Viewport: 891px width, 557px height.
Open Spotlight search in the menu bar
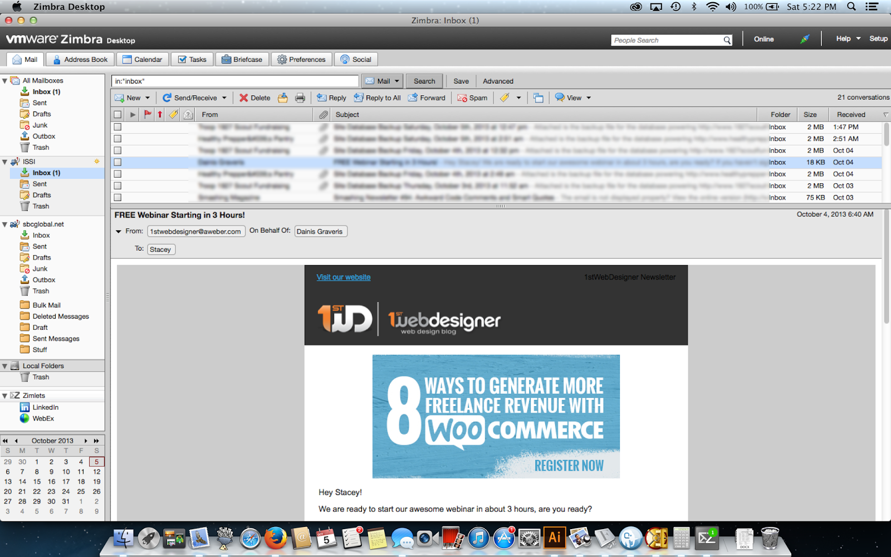[x=851, y=7]
